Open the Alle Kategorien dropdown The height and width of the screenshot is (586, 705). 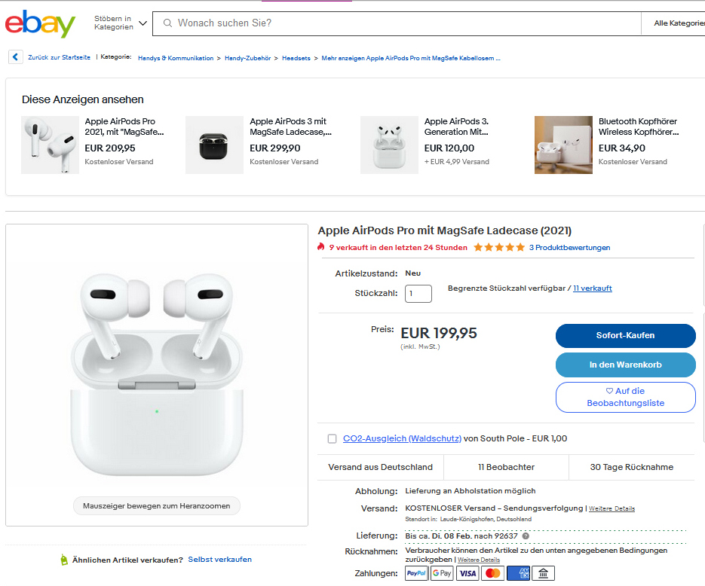point(679,23)
